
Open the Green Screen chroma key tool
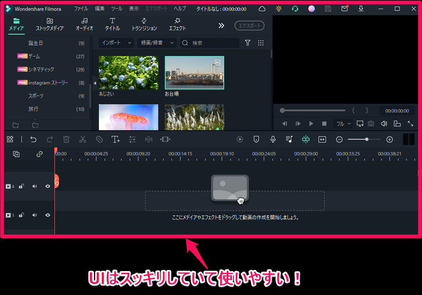pos(306,139)
